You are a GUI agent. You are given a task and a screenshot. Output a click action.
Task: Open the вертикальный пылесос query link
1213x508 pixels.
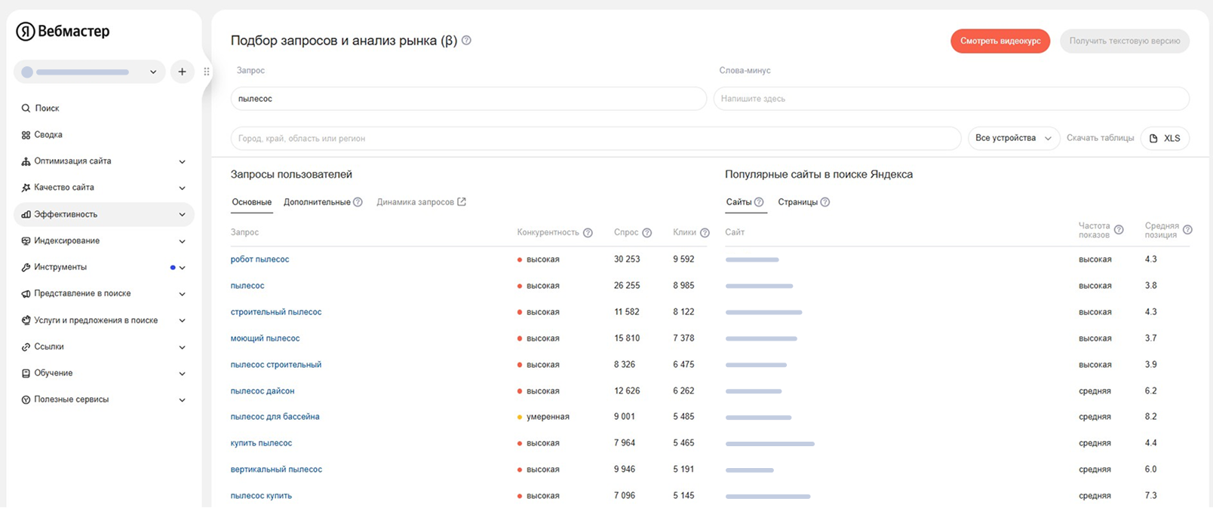(276, 470)
